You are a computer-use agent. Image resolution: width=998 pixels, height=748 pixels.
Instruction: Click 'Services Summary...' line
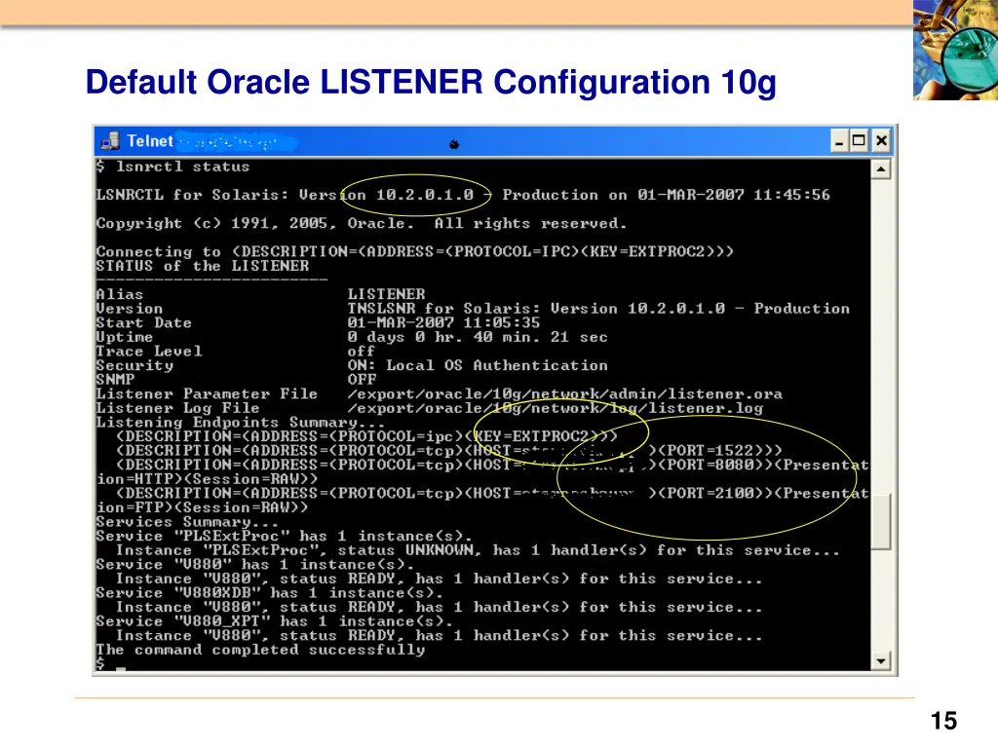[x=187, y=522]
